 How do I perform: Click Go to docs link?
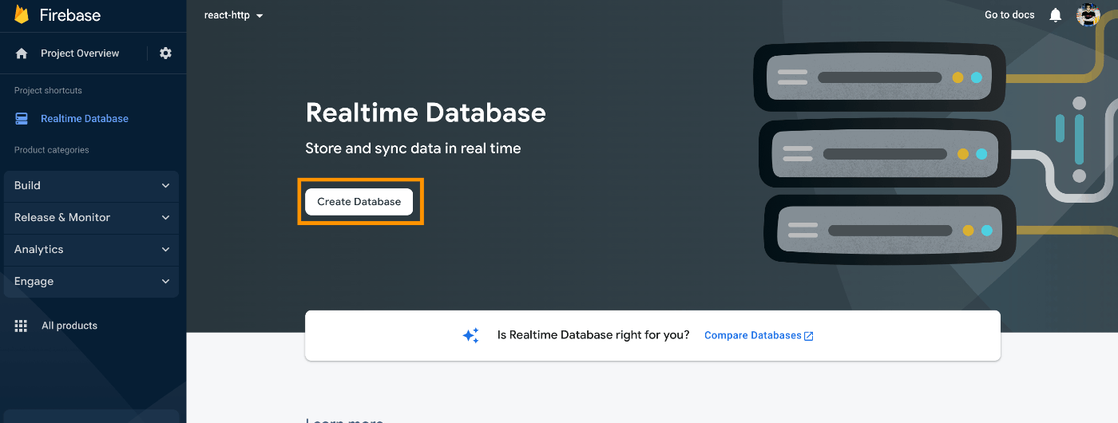[x=1009, y=15]
